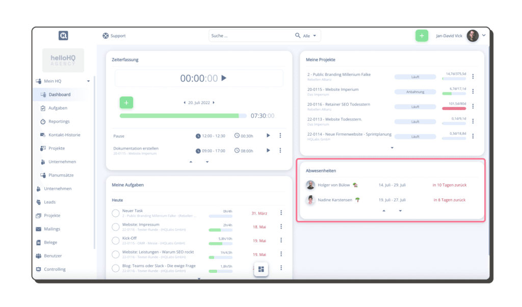The height and width of the screenshot is (307, 522).
Task: Expand user menu next to profile picture
Action: tap(484, 35)
